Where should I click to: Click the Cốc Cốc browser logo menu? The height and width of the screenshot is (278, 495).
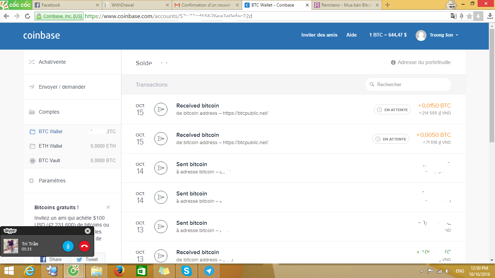(x=16, y=5)
